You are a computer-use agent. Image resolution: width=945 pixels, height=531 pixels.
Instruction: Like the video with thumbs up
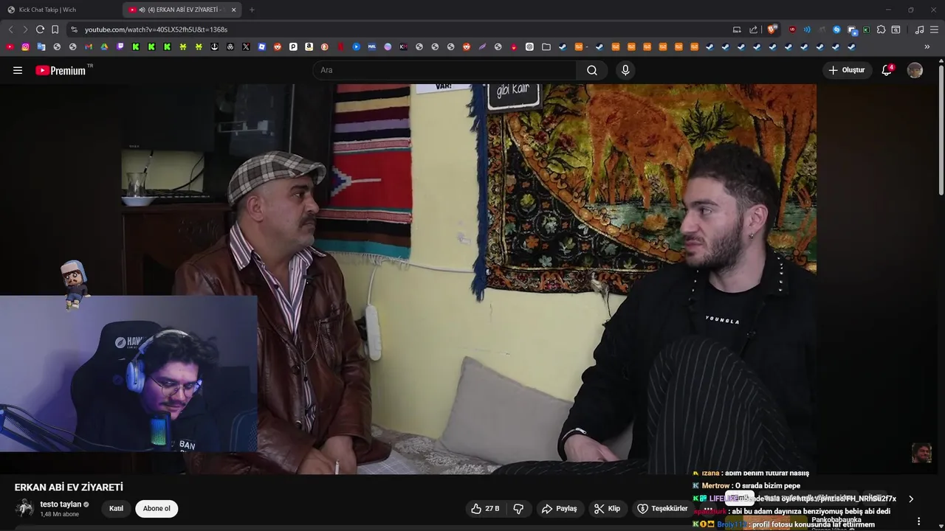(x=485, y=509)
